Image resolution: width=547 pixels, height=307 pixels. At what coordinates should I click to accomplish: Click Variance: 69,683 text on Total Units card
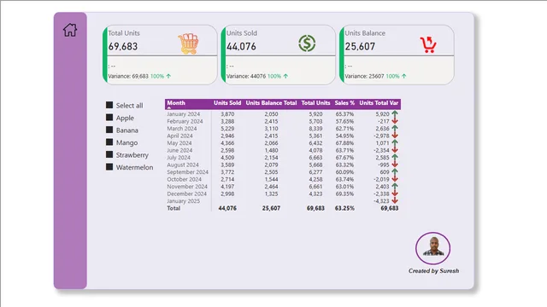[x=128, y=76]
